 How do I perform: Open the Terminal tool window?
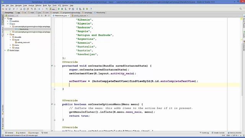[x=9, y=133]
